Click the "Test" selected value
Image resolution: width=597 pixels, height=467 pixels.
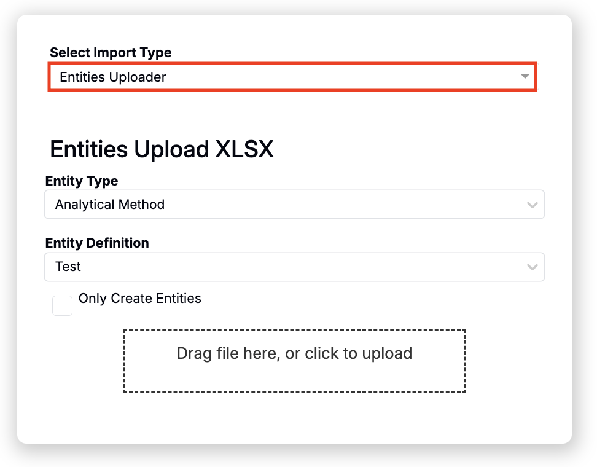coord(68,267)
